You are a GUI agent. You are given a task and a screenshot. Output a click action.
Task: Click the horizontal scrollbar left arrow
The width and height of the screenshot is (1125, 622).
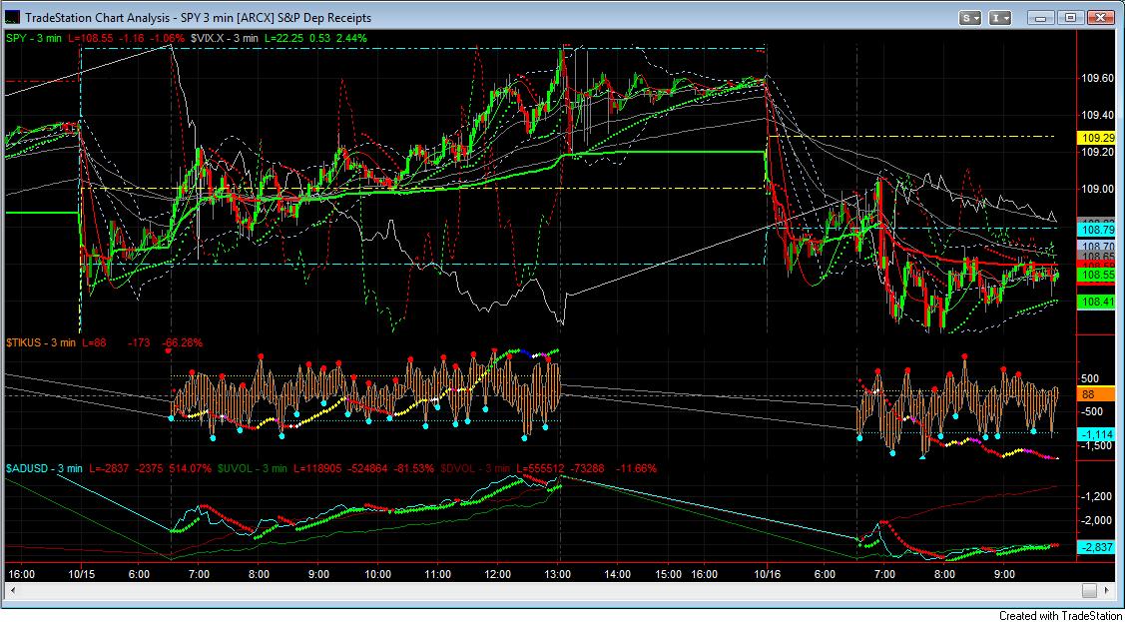coord(12,590)
